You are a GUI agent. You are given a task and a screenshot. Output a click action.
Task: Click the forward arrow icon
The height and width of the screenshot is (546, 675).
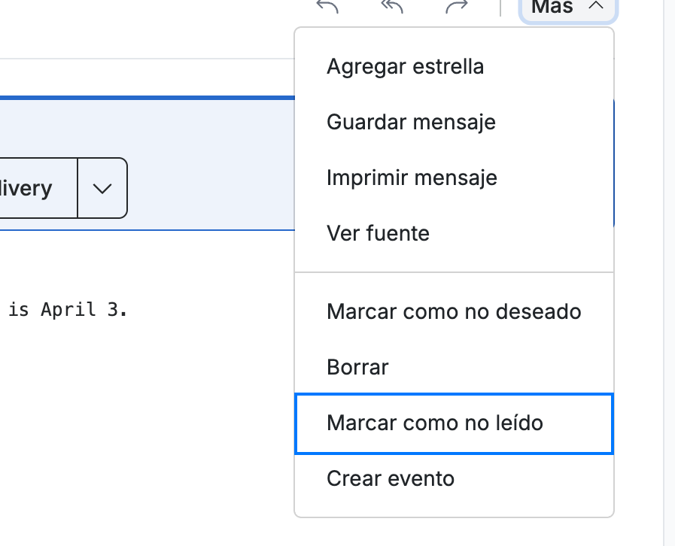pos(457,7)
